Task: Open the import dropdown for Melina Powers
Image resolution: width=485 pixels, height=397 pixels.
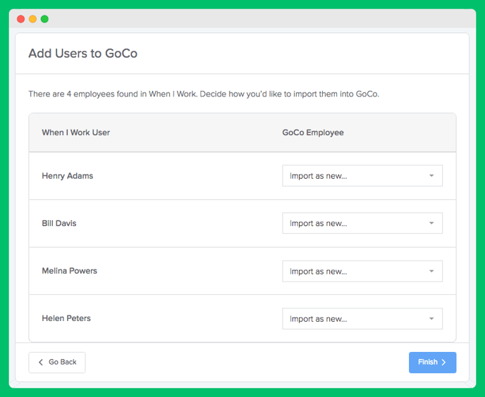Action: [x=362, y=271]
